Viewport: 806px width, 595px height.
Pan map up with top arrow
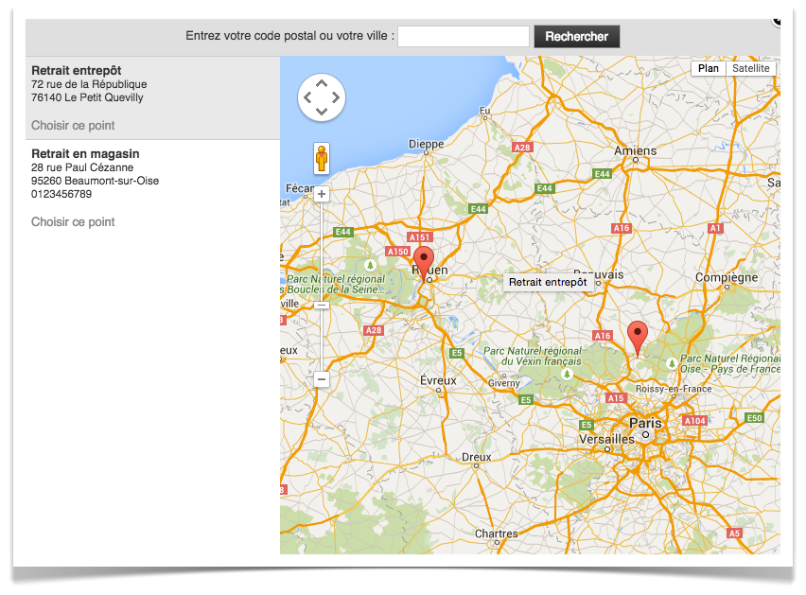[x=322, y=84]
